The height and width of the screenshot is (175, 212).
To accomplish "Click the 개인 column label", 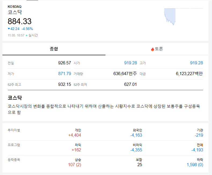I will click(78, 130).
